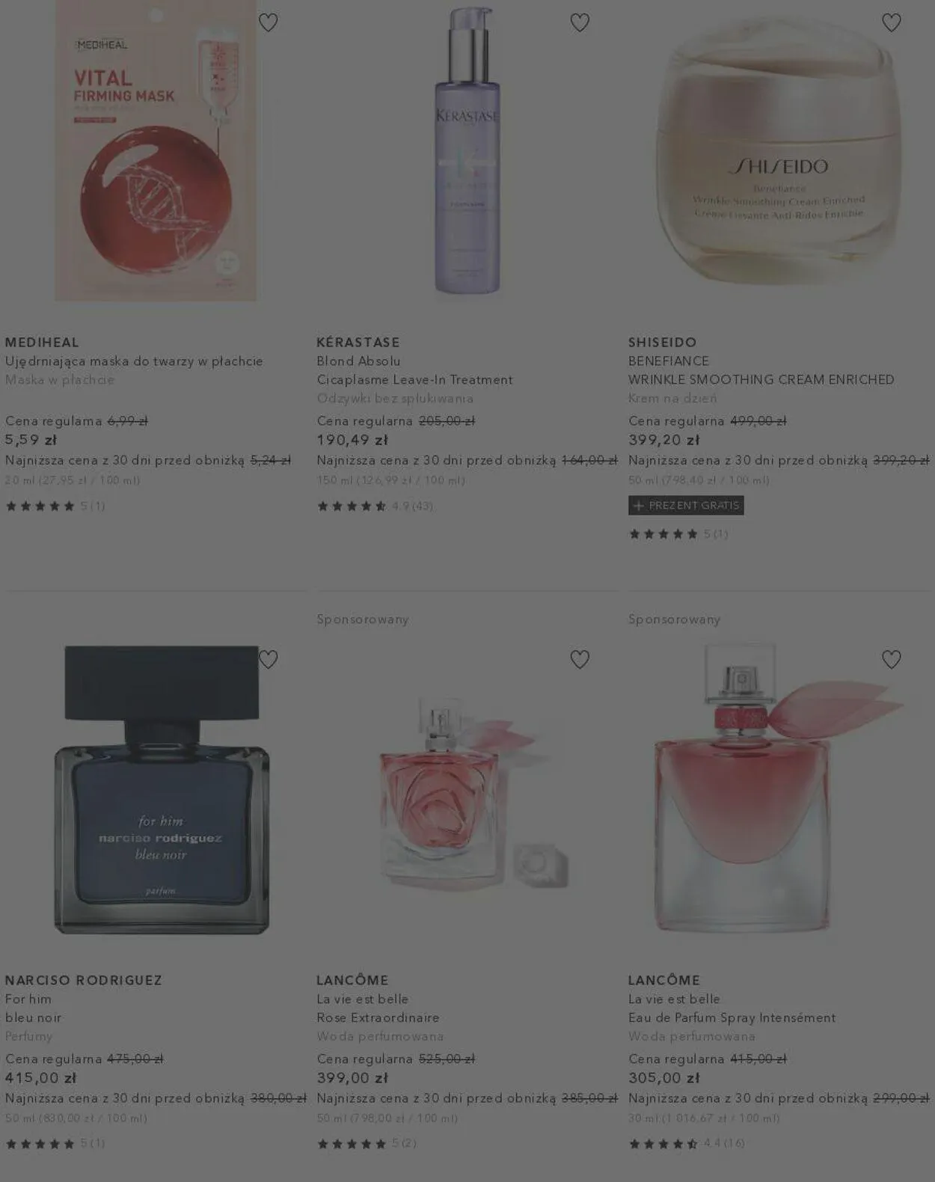Favorite the Kérastase Blond Absolu with heart

pyautogui.click(x=580, y=22)
